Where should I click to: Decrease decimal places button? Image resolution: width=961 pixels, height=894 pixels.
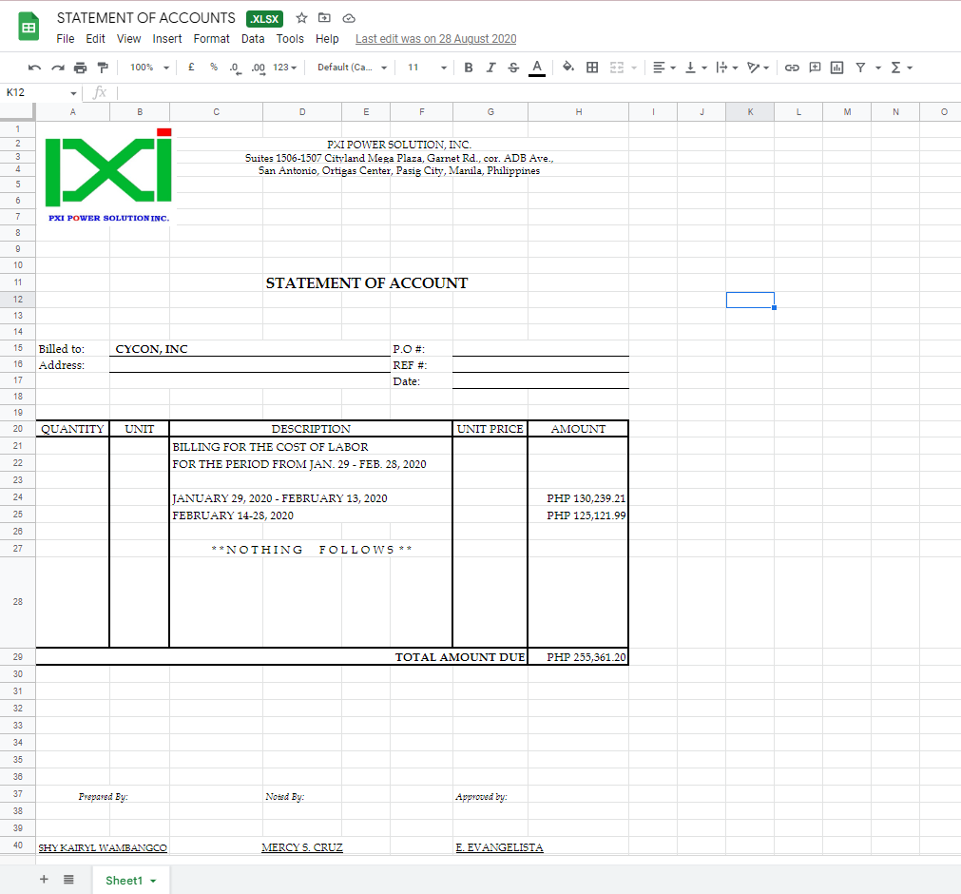(x=236, y=68)
